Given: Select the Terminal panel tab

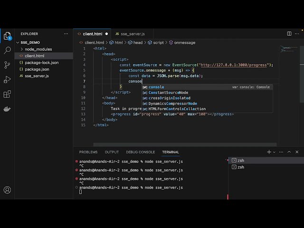Looking at the screenshot, I should pyautogui.click(x=171, y=152).
